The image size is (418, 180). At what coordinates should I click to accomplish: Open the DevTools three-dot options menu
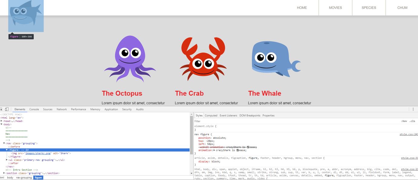click(413, 109)
